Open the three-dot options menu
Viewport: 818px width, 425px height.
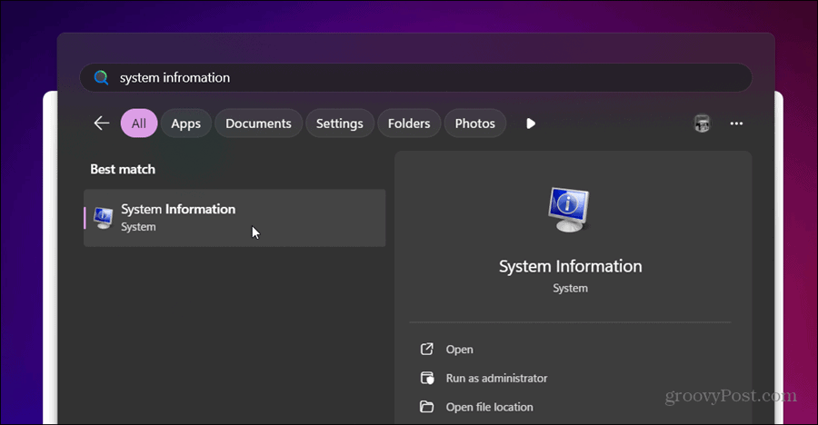click(x=736, y=124)
